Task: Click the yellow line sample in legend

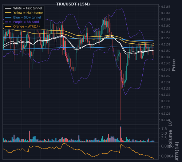Action: click(8, 13)
